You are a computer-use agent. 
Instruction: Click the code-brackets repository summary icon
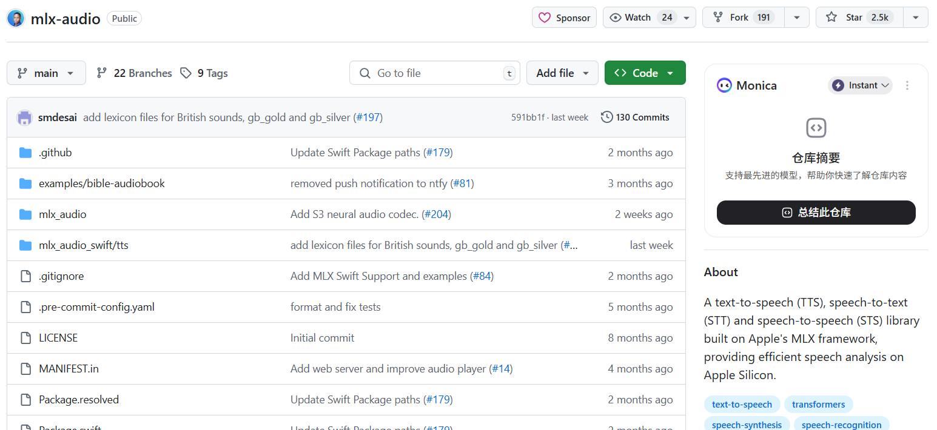[816, 128]
